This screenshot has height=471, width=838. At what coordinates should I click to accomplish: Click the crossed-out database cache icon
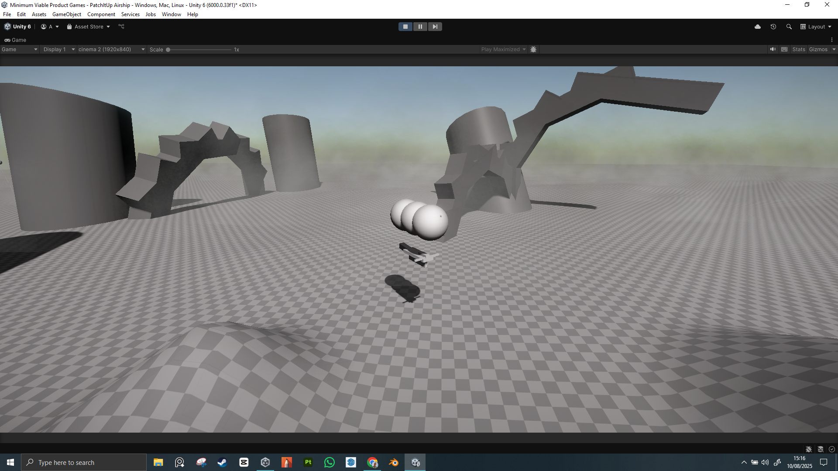[x=821, y=449]
